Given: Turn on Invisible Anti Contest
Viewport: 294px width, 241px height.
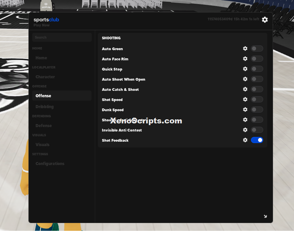Looking at the screenshot, I should (257, 130).
